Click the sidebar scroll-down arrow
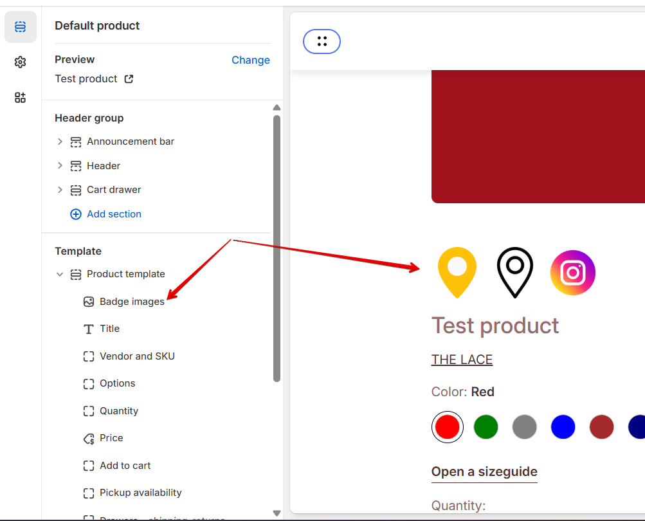The image size is (645, 521). (x=277, y=513)
